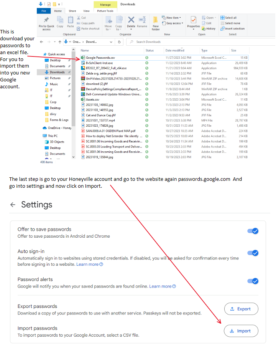Click Select all in the ribbon
This screenshot has height=349, width=276.
[x=228, y=18]
